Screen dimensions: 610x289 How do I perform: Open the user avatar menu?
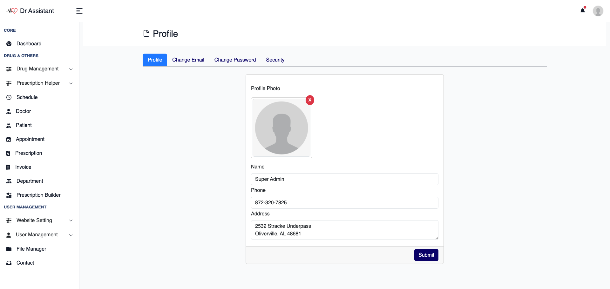click(598, 11)
